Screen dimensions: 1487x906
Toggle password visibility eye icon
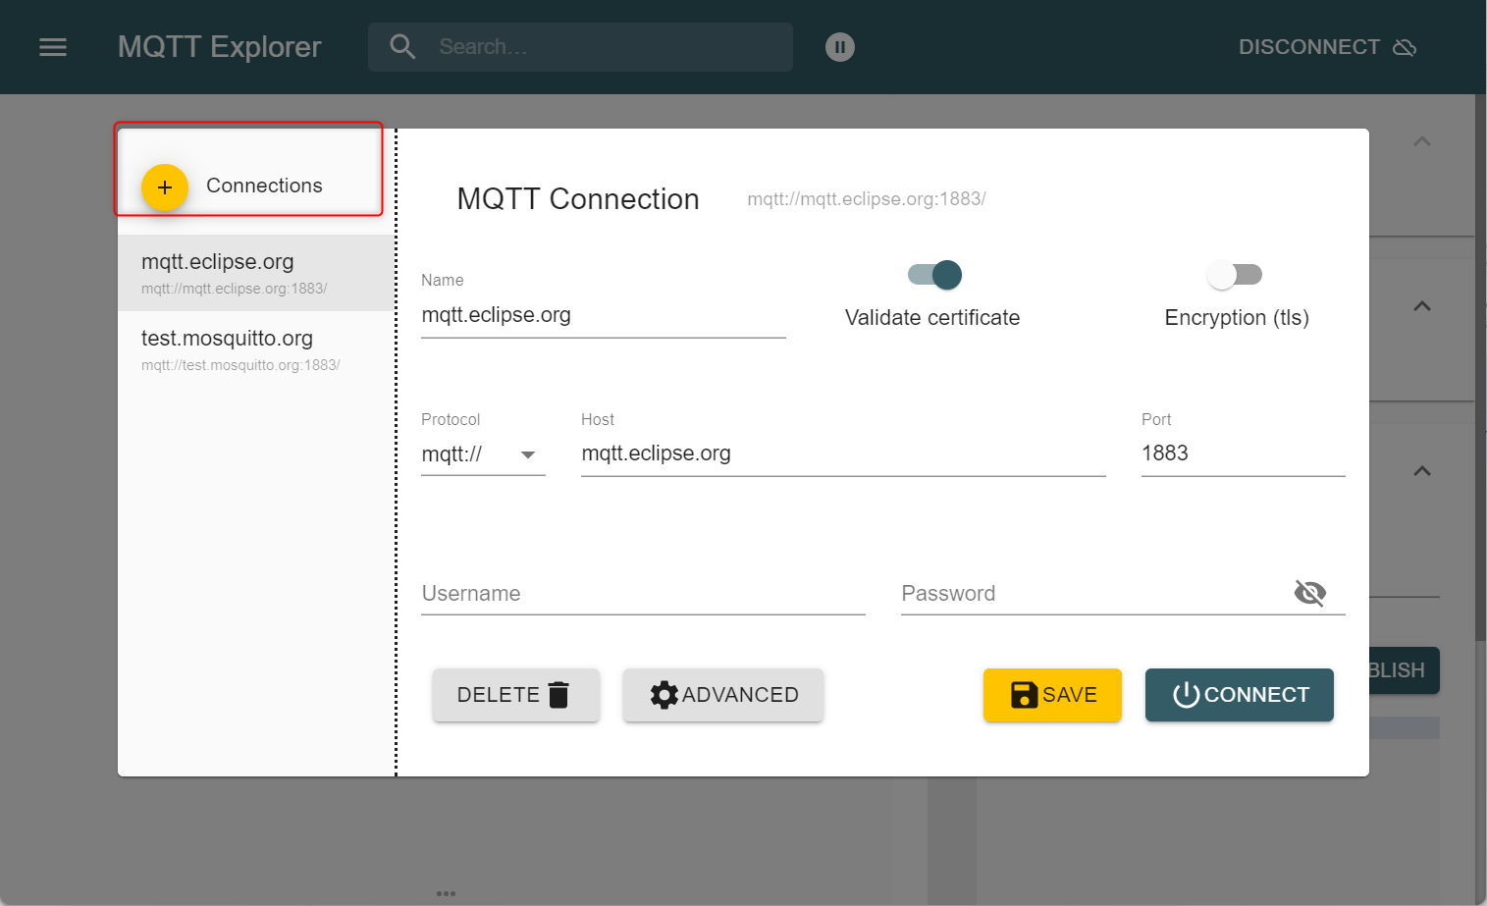click(x=1310, y=593)
